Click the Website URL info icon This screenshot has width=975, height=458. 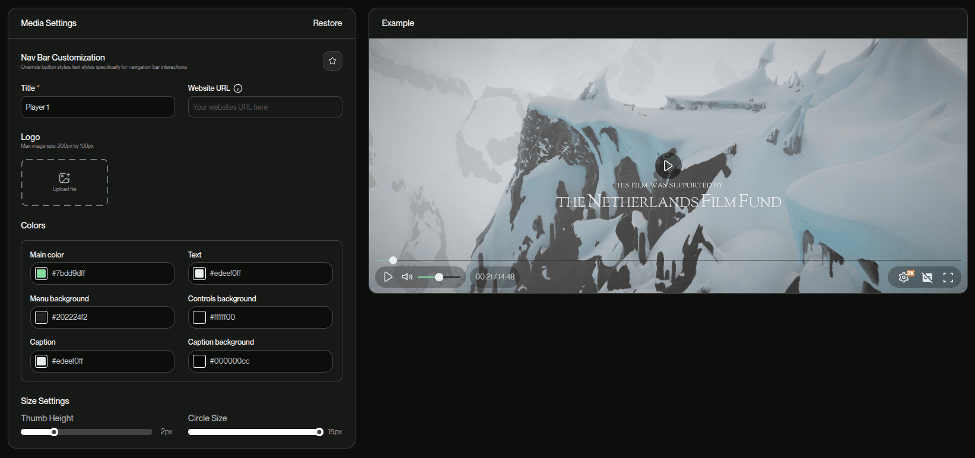(x=238, y=88)
